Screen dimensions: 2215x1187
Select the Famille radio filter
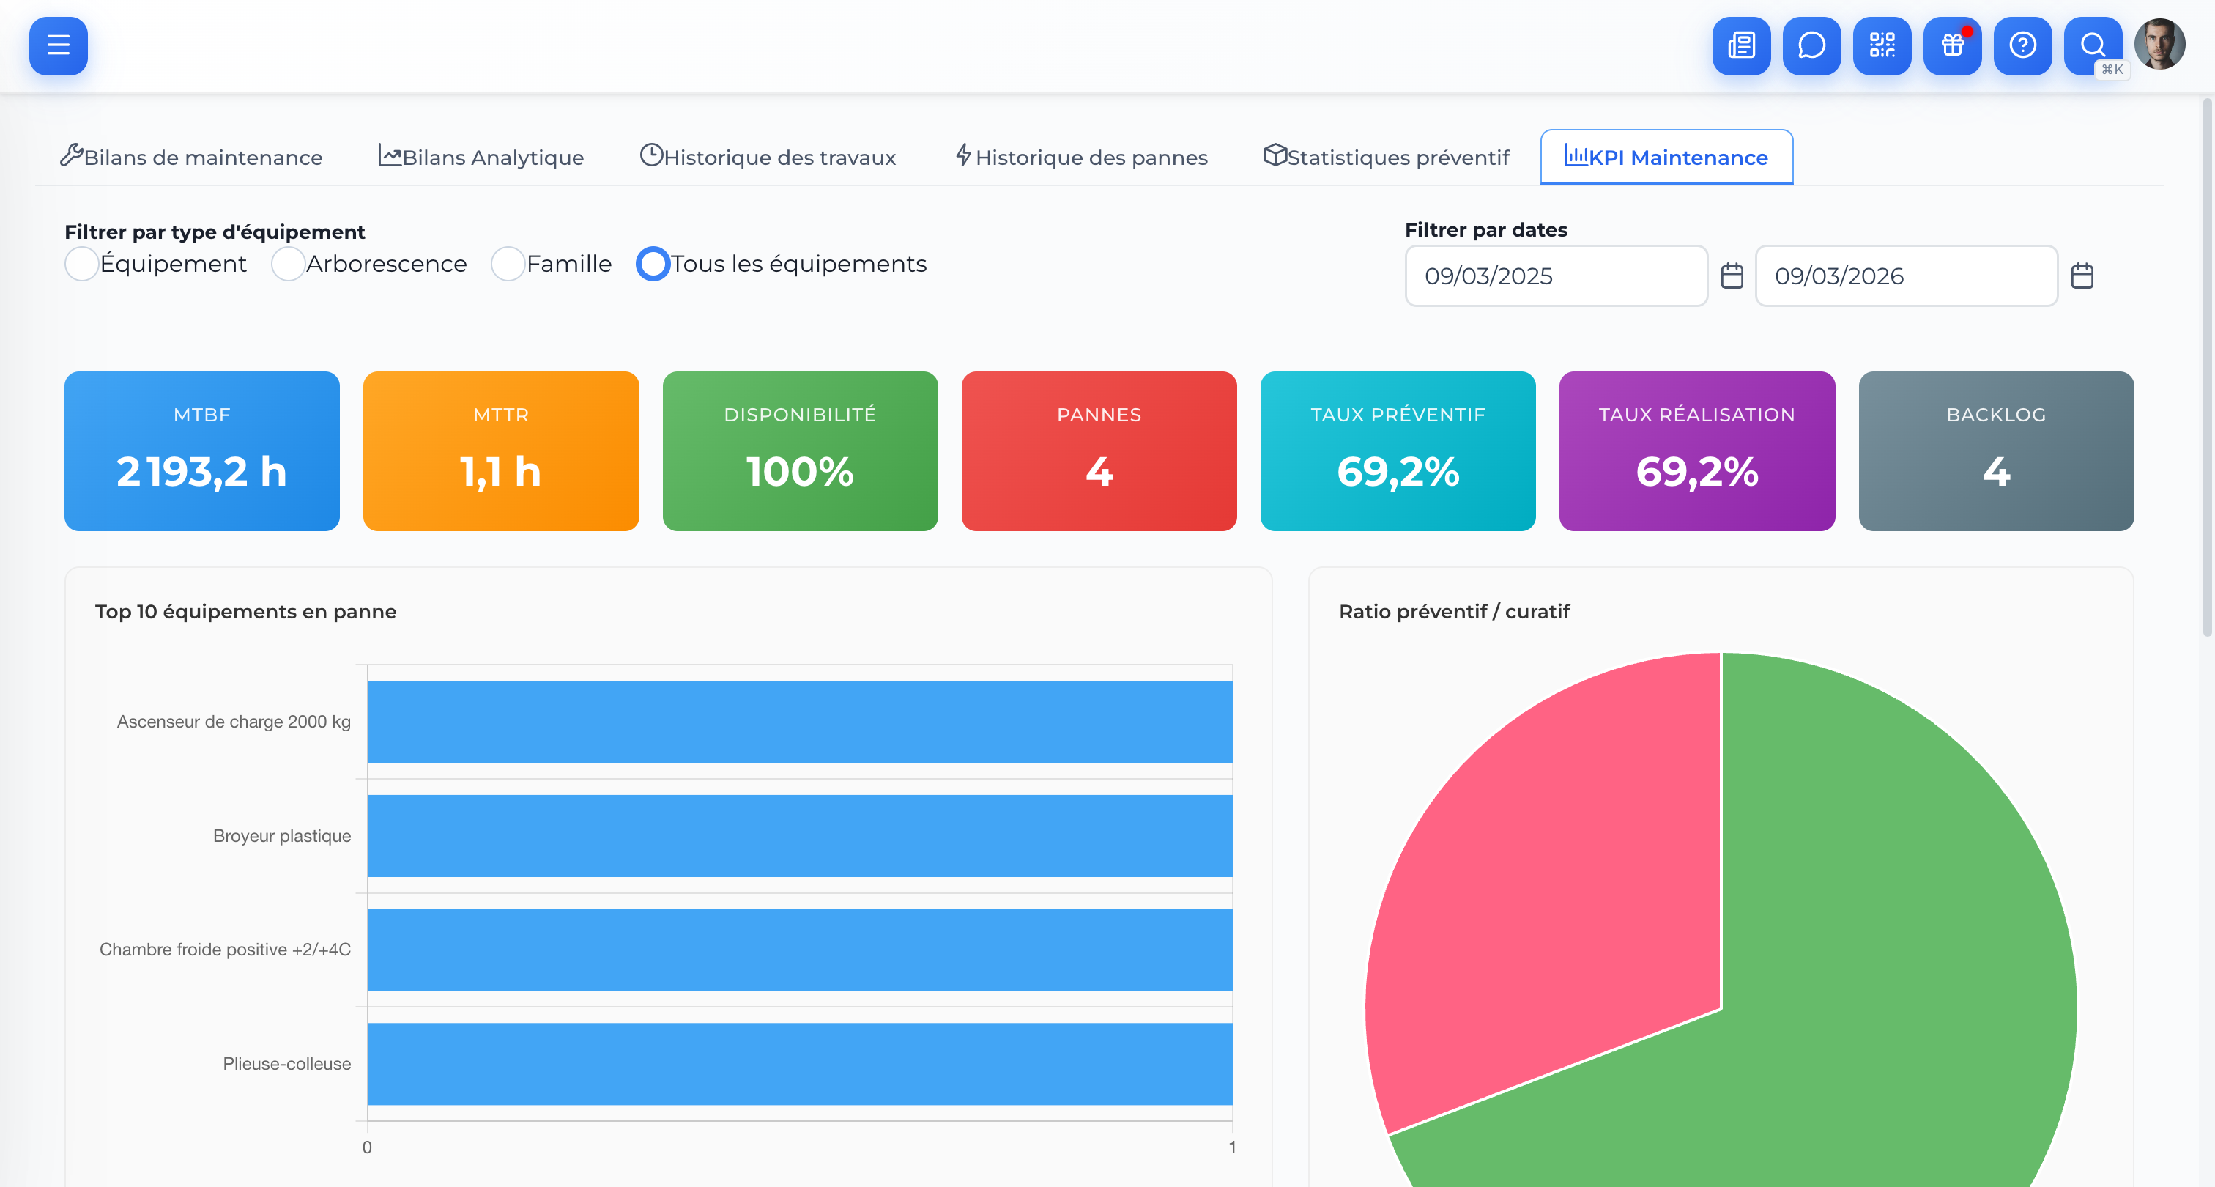click(x=508, y=264)
